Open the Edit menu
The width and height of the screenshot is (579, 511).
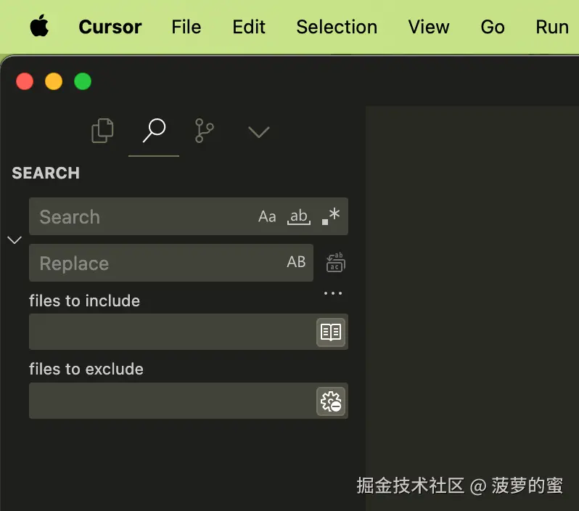point(249,27)
